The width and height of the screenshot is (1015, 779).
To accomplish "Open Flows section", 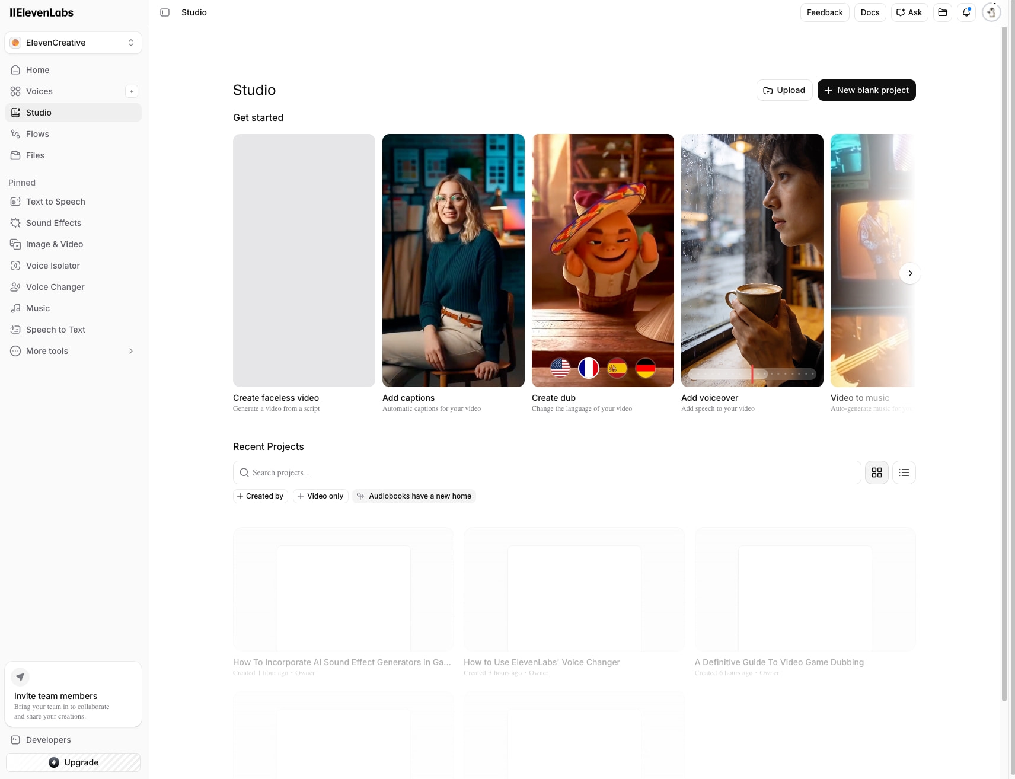I will click(x=73, y=134).
